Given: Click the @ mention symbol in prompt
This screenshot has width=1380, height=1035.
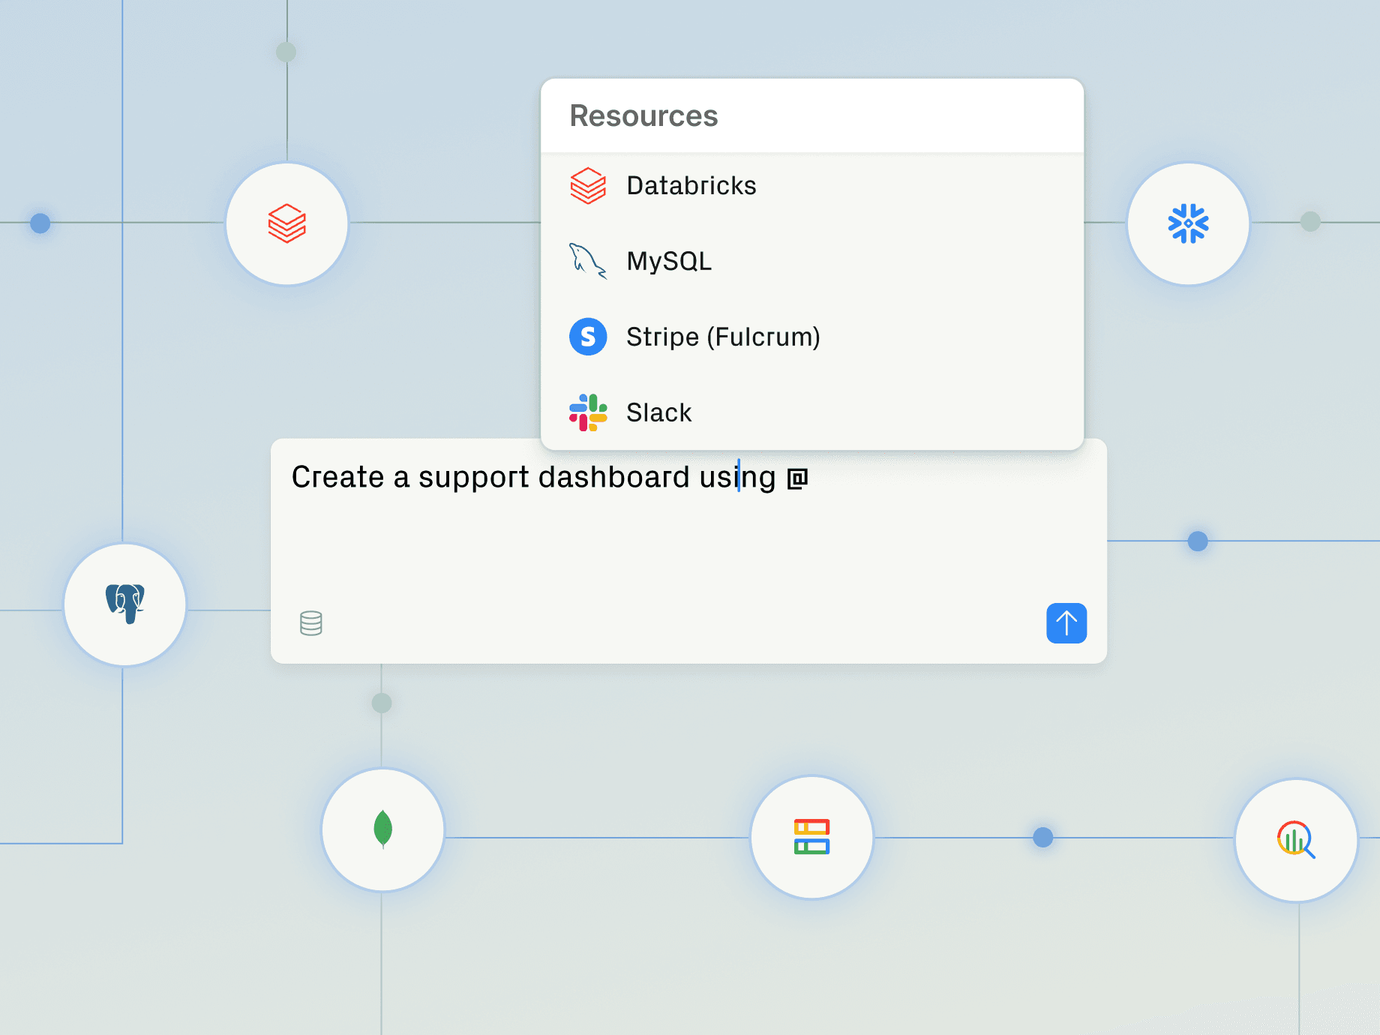Looking at the screenshot, I should click(797, 478).
